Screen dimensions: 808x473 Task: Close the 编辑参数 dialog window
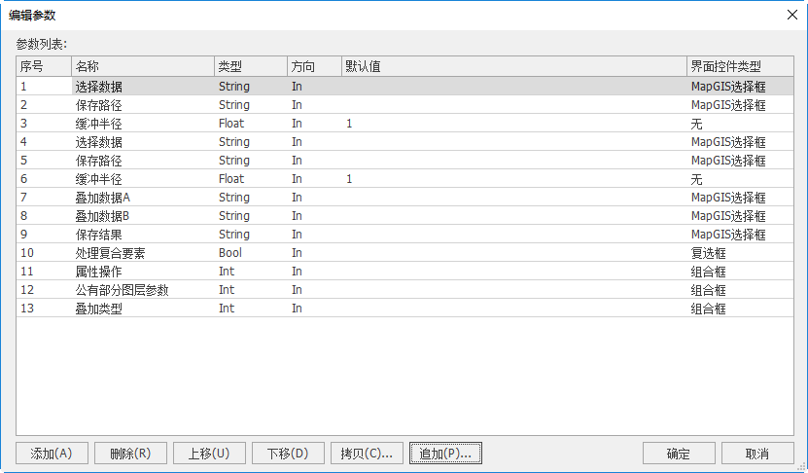(790, 15)
